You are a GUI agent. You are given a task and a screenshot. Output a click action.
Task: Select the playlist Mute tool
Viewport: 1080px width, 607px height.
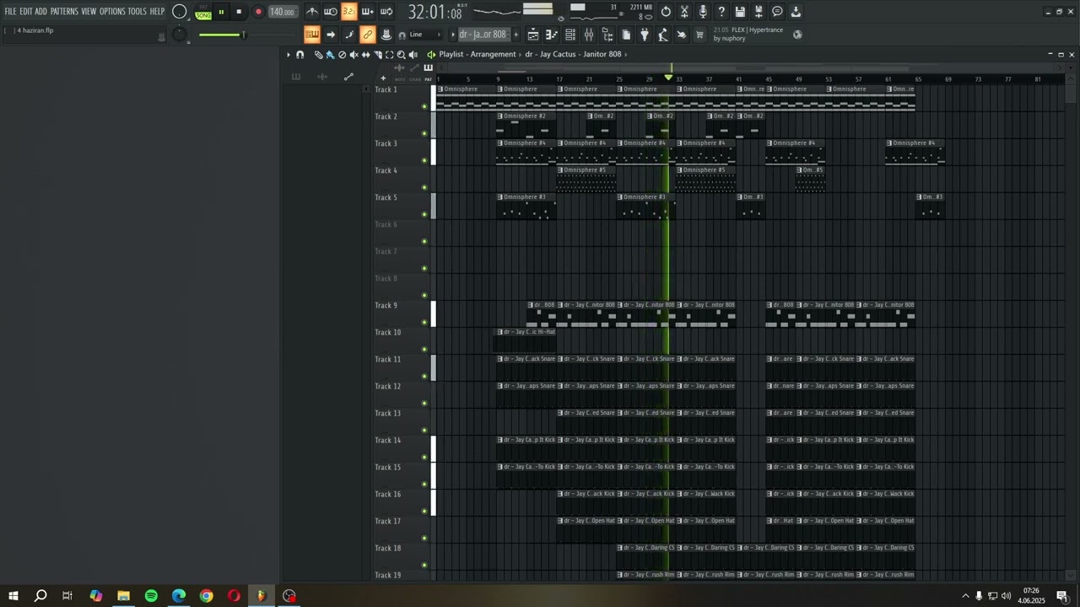[354, 54]
